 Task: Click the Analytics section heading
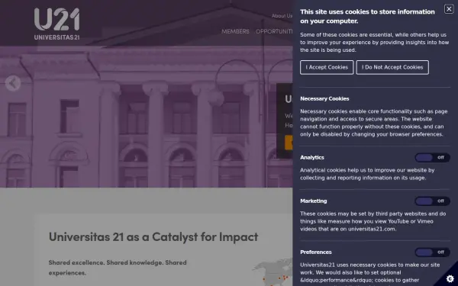tap(312, 158)
